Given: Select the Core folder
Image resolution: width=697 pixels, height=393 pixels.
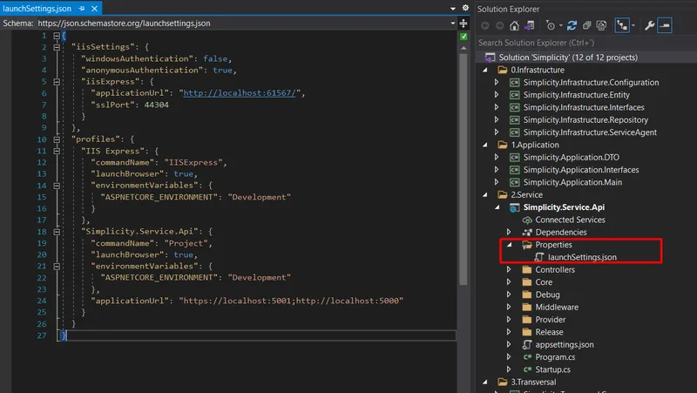Looking at the screenshot, I should (x=544, y=281).
